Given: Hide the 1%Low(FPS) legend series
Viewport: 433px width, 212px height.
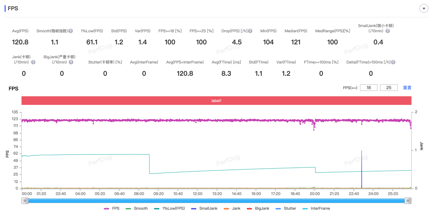Looking at the screenshot, I should pyautogui.click(x=169, y=208).
